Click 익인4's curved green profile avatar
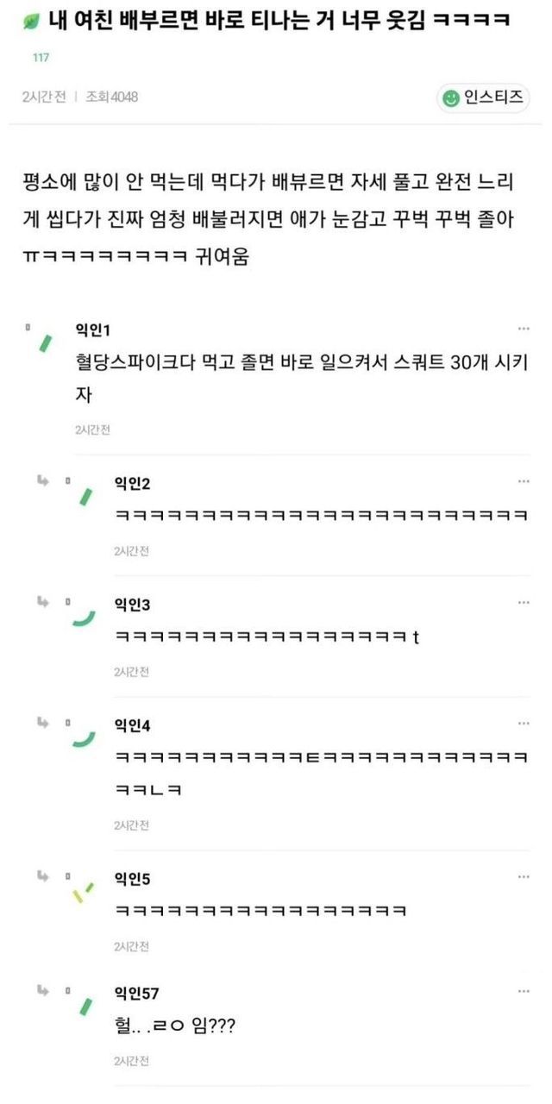The image size is (552, 1104). [84, 738]
